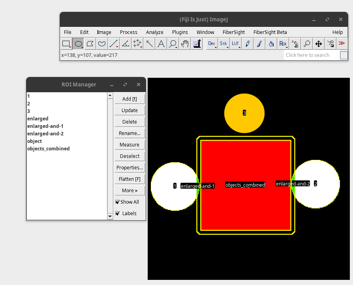The width and height of the screenshot is (353, 285).
Task: Activate the Wand tracing tool
Action: tap(149, 43)
